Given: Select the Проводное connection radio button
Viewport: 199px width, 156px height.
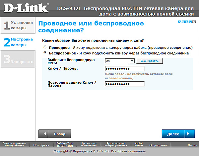Looking at the screenshot, I should click(45, 48).
